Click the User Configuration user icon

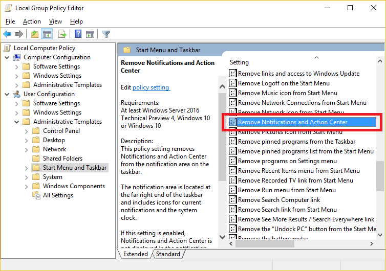(x=17, y=94)
